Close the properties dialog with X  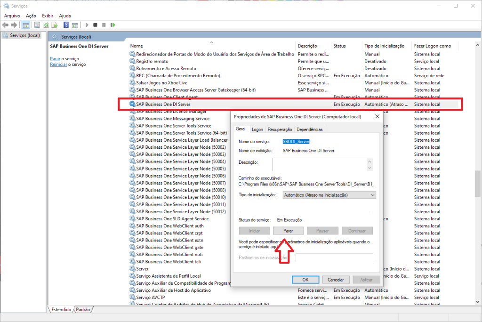click(377, 117)
